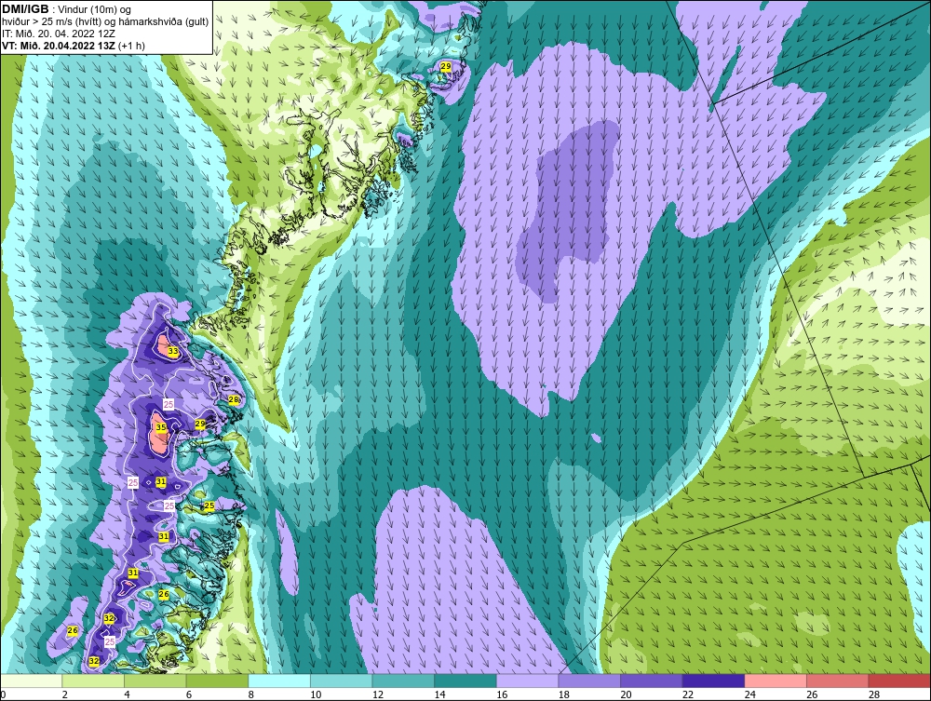The height and width of the screenshot is (701, 931).
Task: Click the yellow '29' label beside the 35 peak
Action: (x=200, y=424)
